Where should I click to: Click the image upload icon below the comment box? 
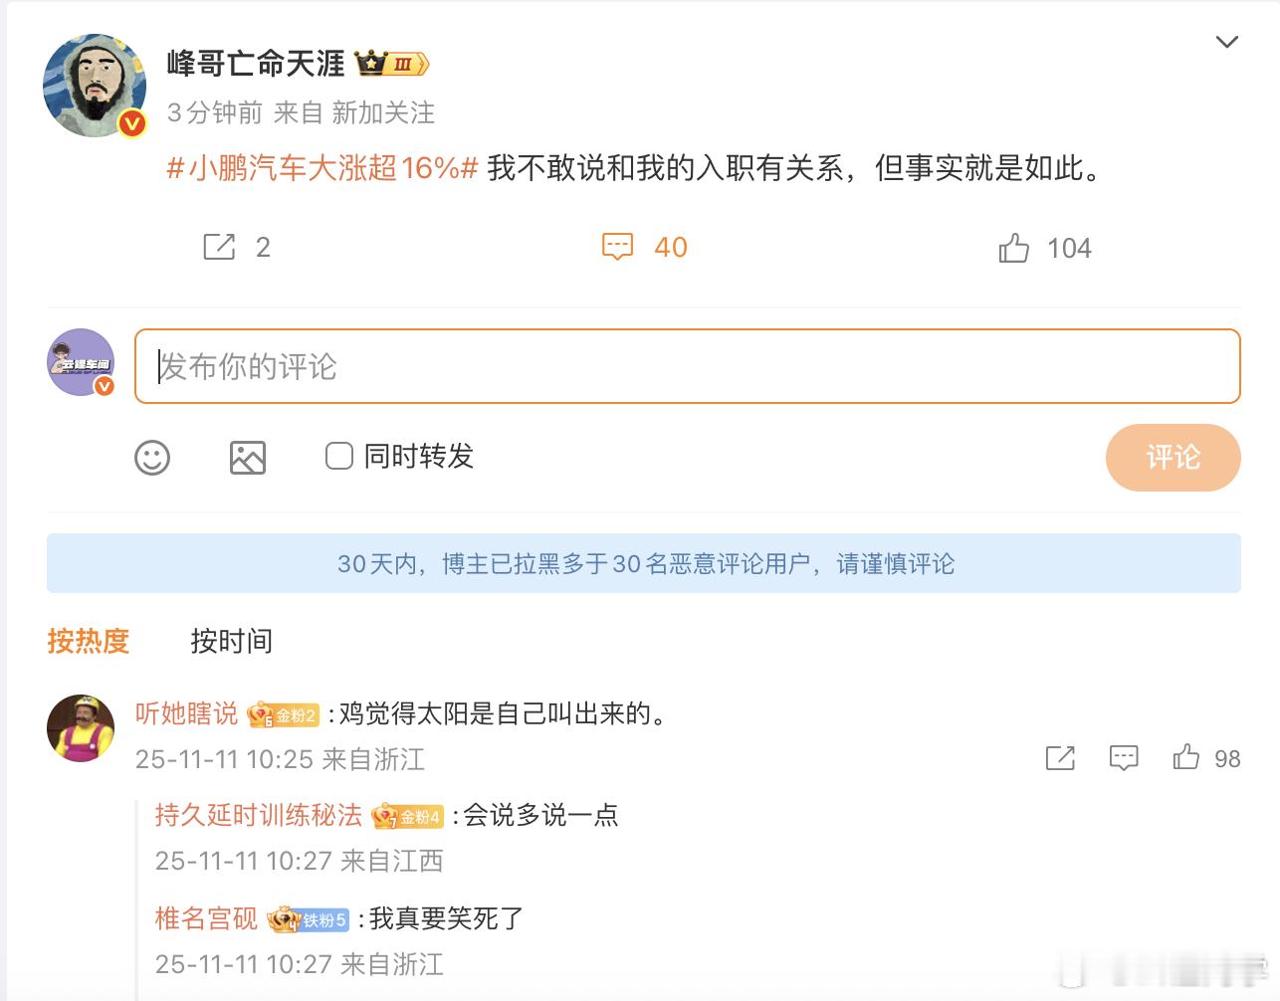pos(248,458)
